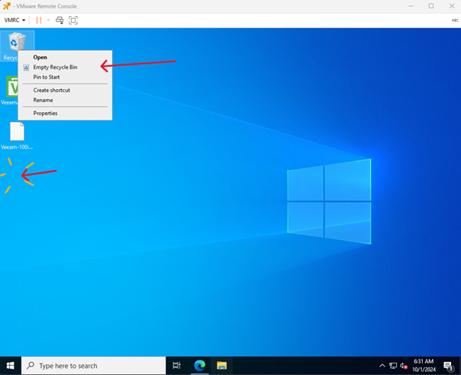Screen dimensions: 461x375
Task: Open the VMRC dropdown menu
Action: point(15,20)
